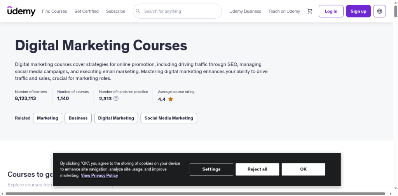
Task: Go to Udemy Business
Action: click(245, 11)
